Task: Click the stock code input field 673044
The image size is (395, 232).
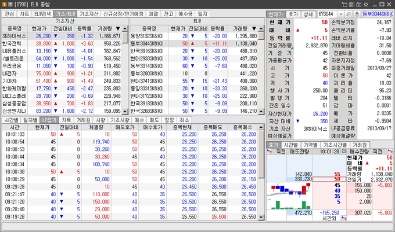Action: (328, 14)
